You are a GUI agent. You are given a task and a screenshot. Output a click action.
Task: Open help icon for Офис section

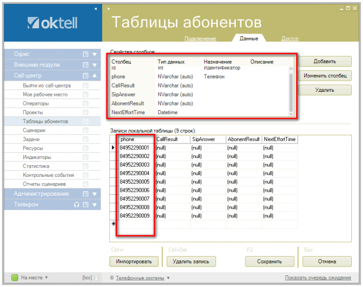point(86,55)
